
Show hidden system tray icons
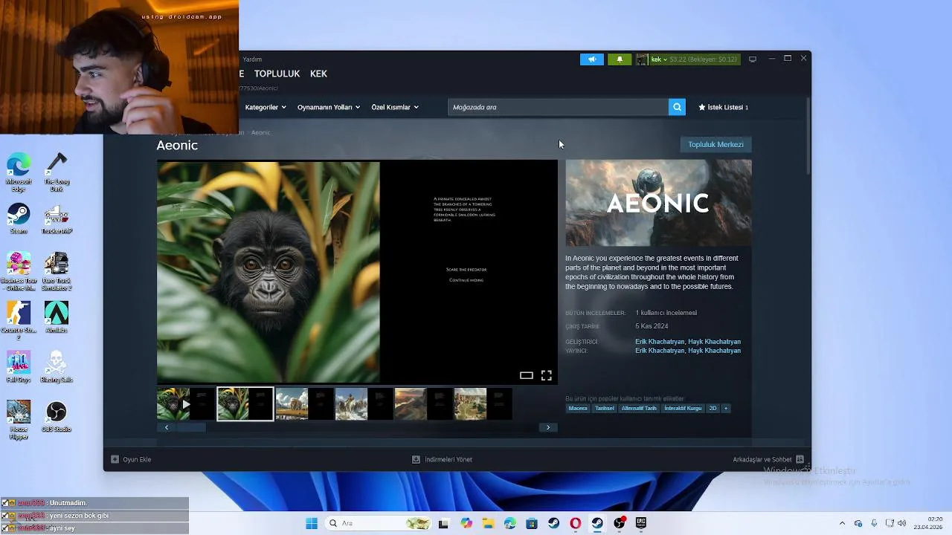[x=842, y=523]
